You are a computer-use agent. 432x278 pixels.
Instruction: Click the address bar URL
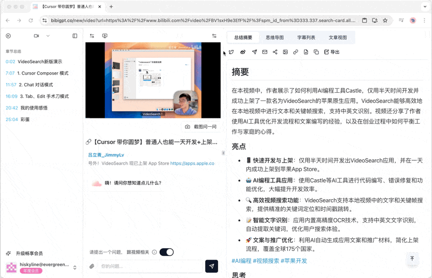pyautogui.click(x=203, y=21)
